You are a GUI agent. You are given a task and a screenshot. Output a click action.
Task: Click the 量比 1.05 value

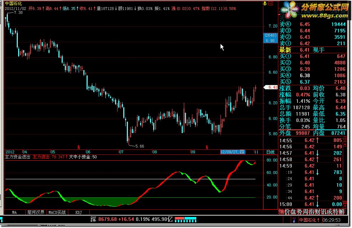tap(341, 120)
